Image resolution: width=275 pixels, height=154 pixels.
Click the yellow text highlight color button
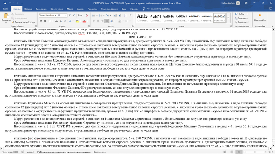click(x=77, y=21)
